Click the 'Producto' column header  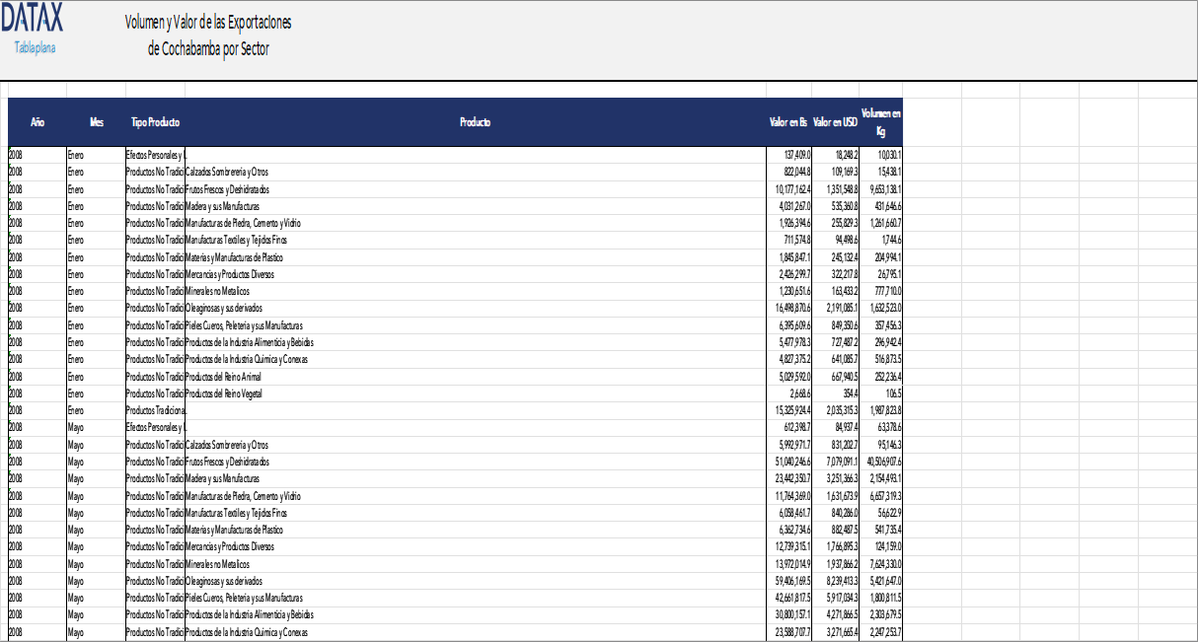pyautogui.click(x=475, y=122)
